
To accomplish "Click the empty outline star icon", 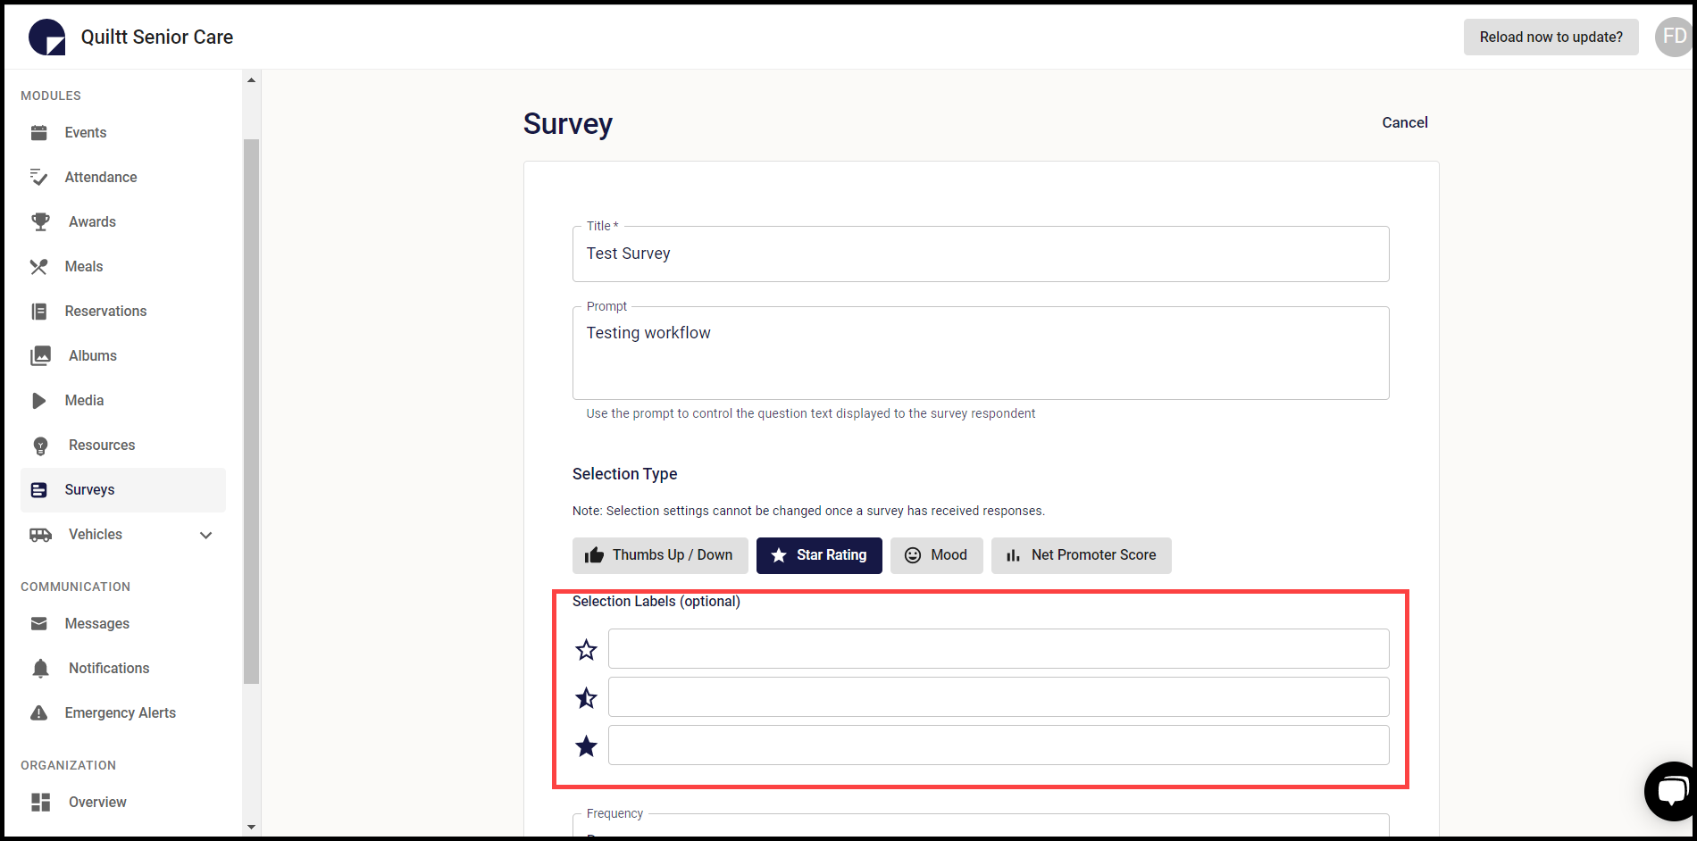I will point(586,649).
